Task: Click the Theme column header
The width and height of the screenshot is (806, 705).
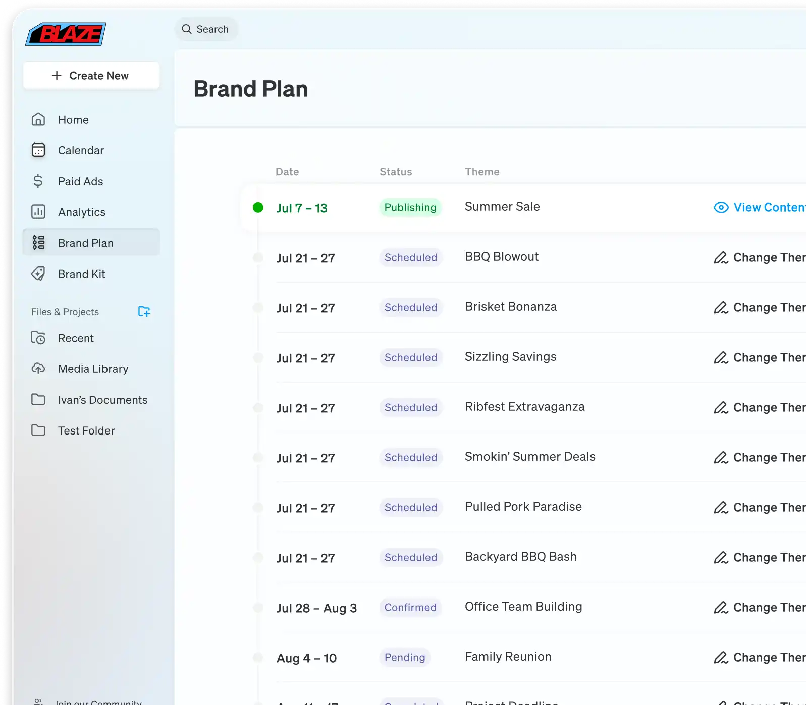Action: click(x=482, y=172)
